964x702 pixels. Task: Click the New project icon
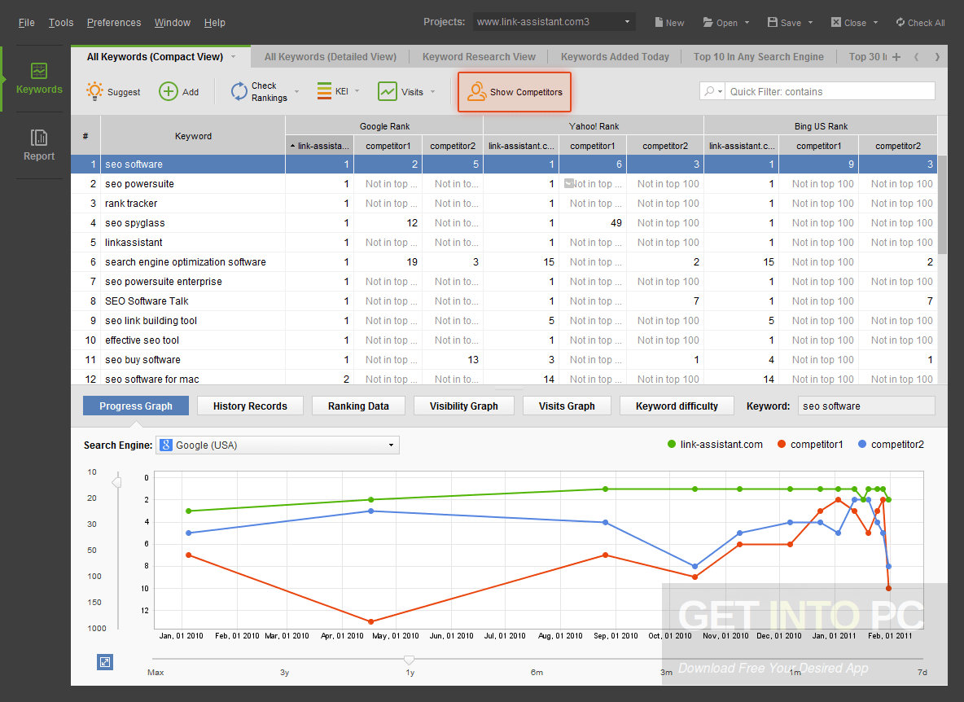tap(659, 23)
